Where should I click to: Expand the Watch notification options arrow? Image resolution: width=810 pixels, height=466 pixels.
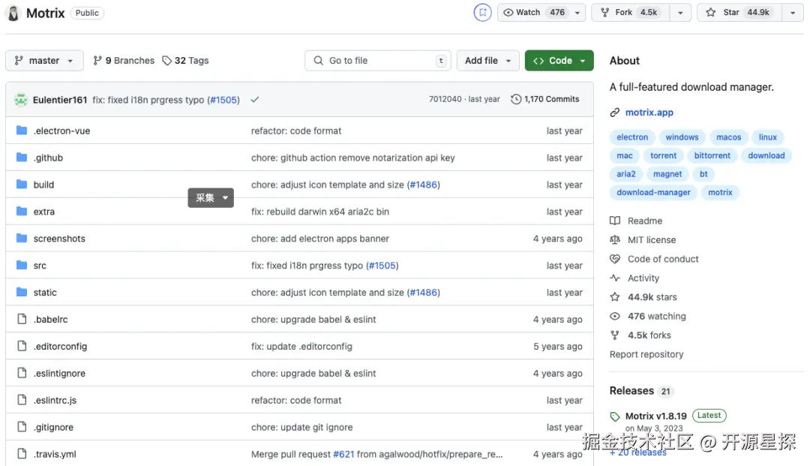[577, 13]
